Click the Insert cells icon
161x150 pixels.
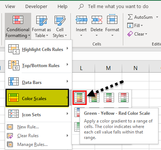(x=81, y=20)
